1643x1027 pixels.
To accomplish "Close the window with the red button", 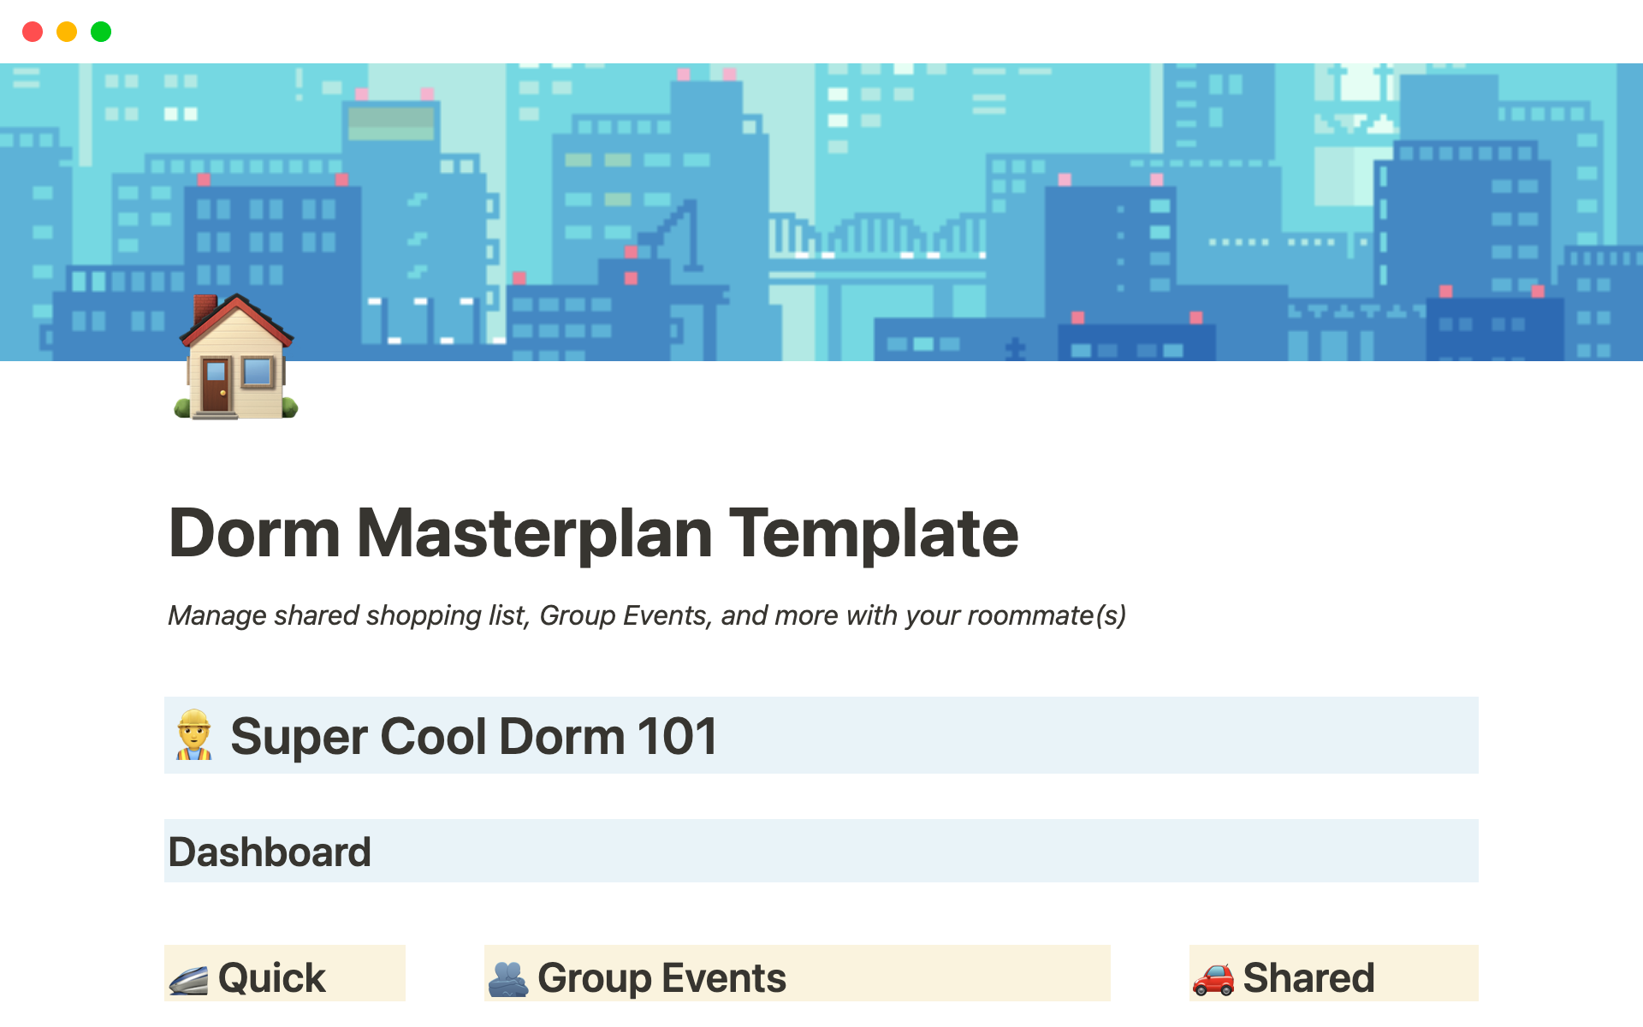I will tap(33, 32).
